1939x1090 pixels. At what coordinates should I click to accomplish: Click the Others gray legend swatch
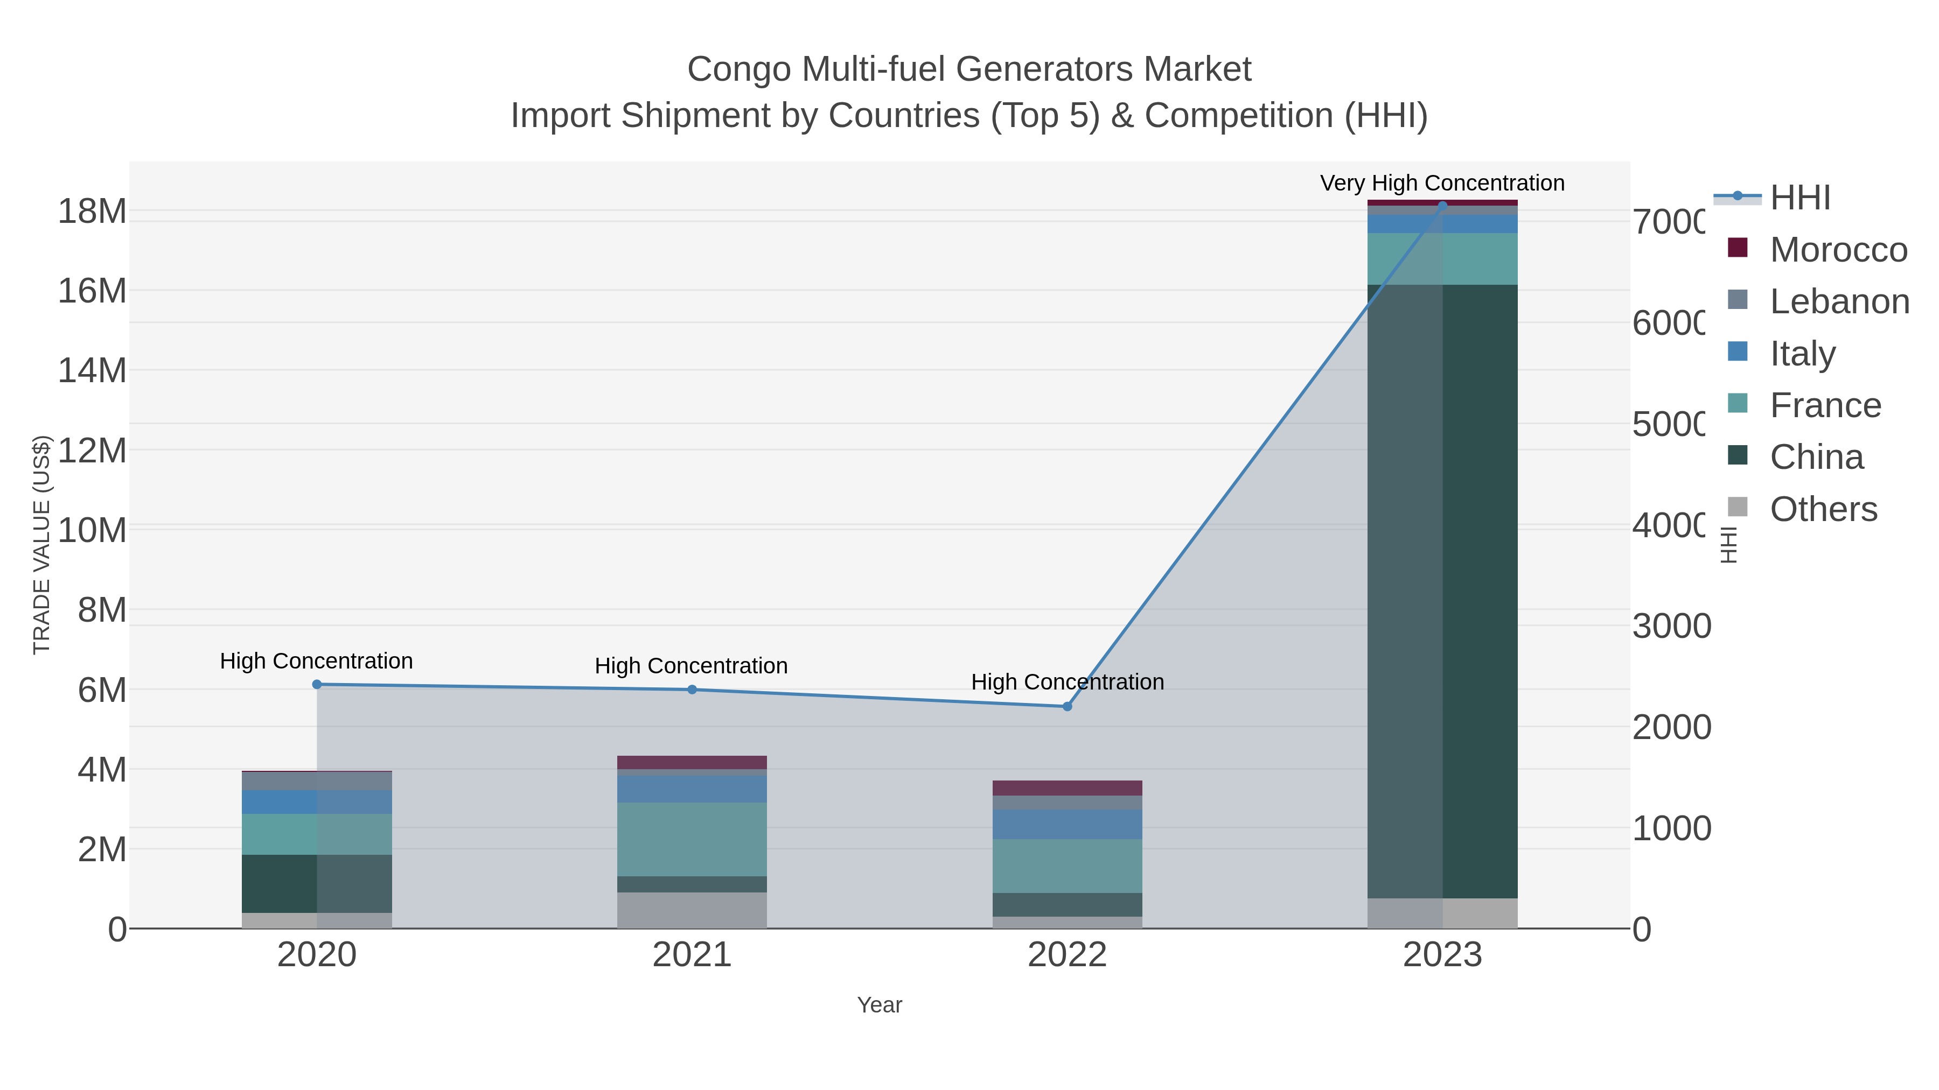tap(1737, 507)
